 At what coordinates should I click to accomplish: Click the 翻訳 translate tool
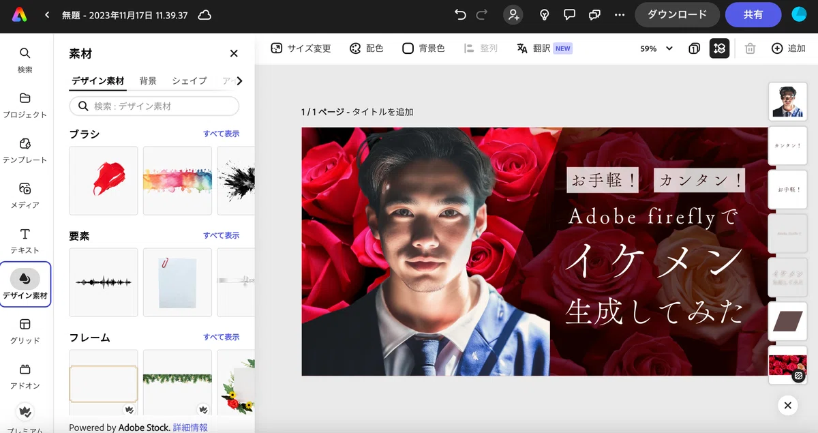coord(543,48)
